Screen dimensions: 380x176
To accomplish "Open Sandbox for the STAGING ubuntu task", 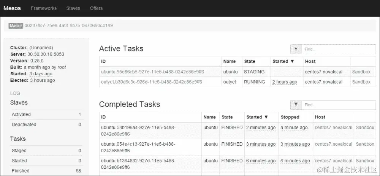I will pyautogui.click(x=361, y=72).
